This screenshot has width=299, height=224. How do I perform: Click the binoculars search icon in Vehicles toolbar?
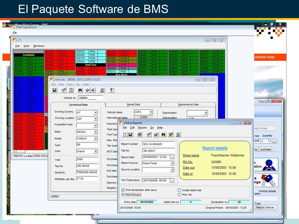[80, 90]
